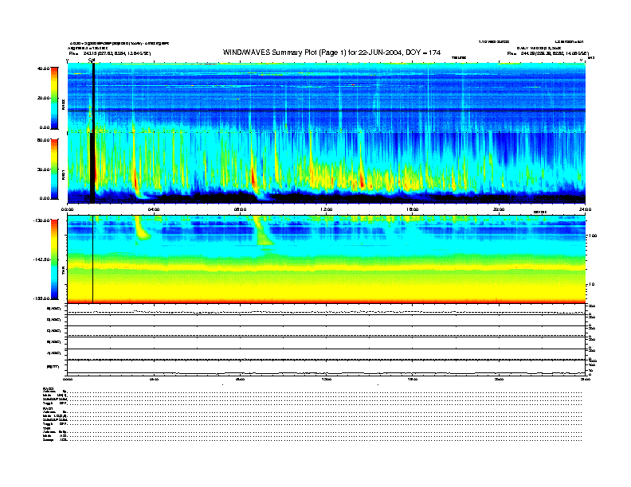Click the black calibration bar in RAD2 spectrogram
631x487 pixels.
click(93, 95)
